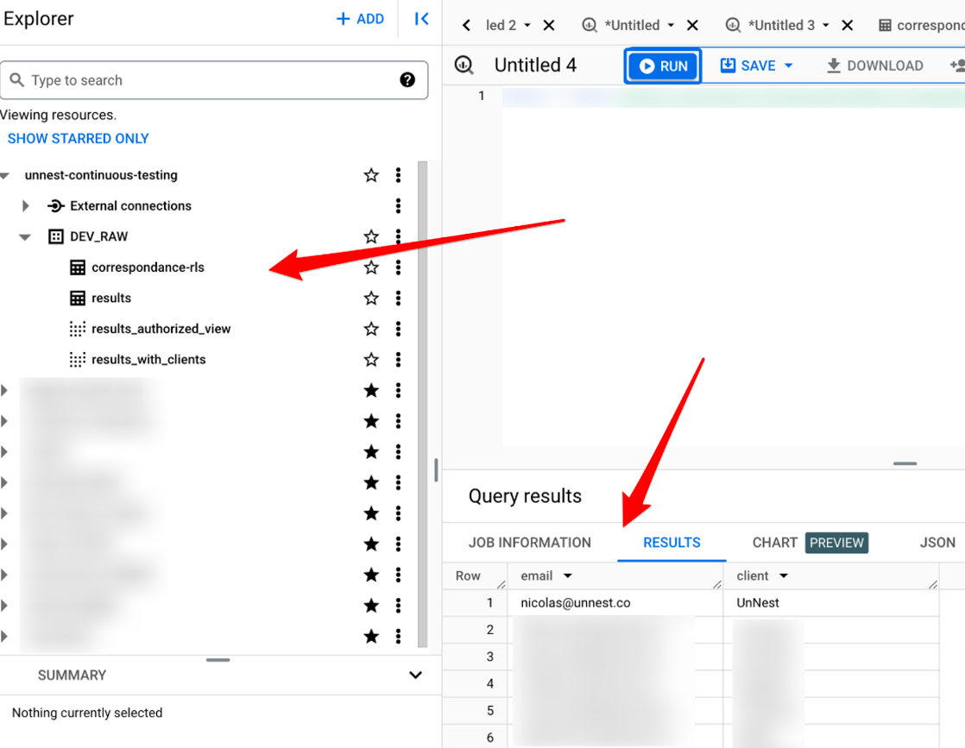Screen dimensions: 965x748
Task: Select results_authorized_view view
Action: coord(161,329)
